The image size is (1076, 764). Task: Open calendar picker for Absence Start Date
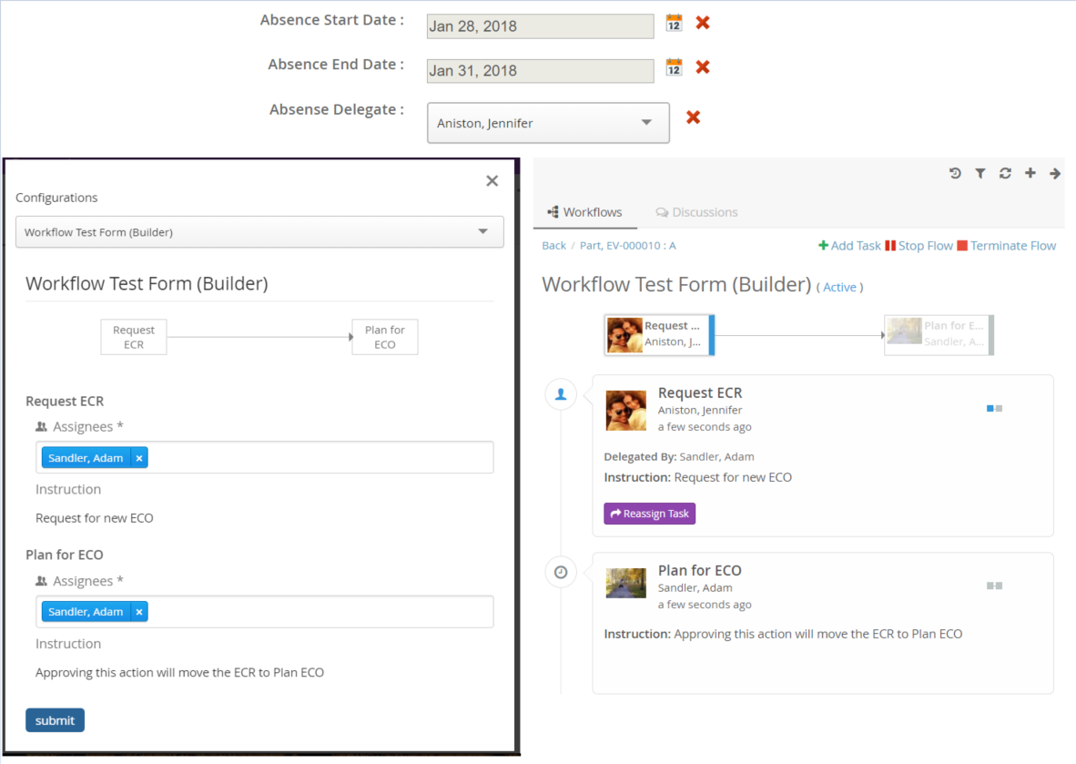pos(674,23)
